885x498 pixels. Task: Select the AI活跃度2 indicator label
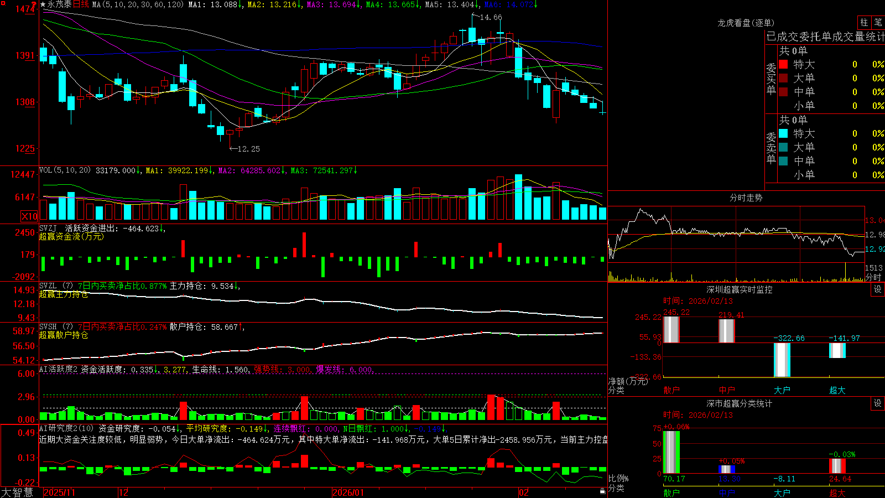point(59,369)
